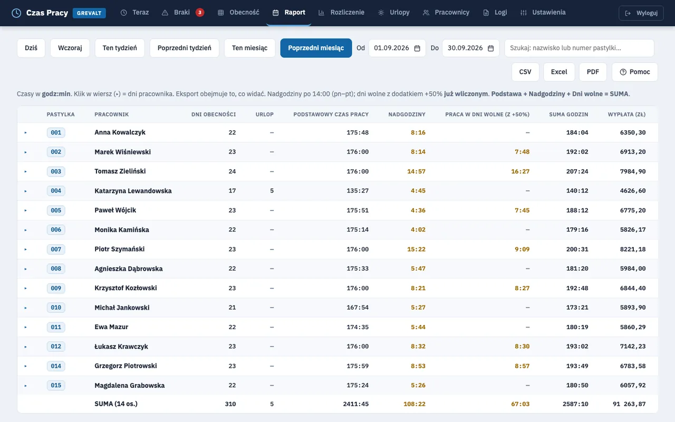
Task: Filter report to Dziś
Action: 31,48
